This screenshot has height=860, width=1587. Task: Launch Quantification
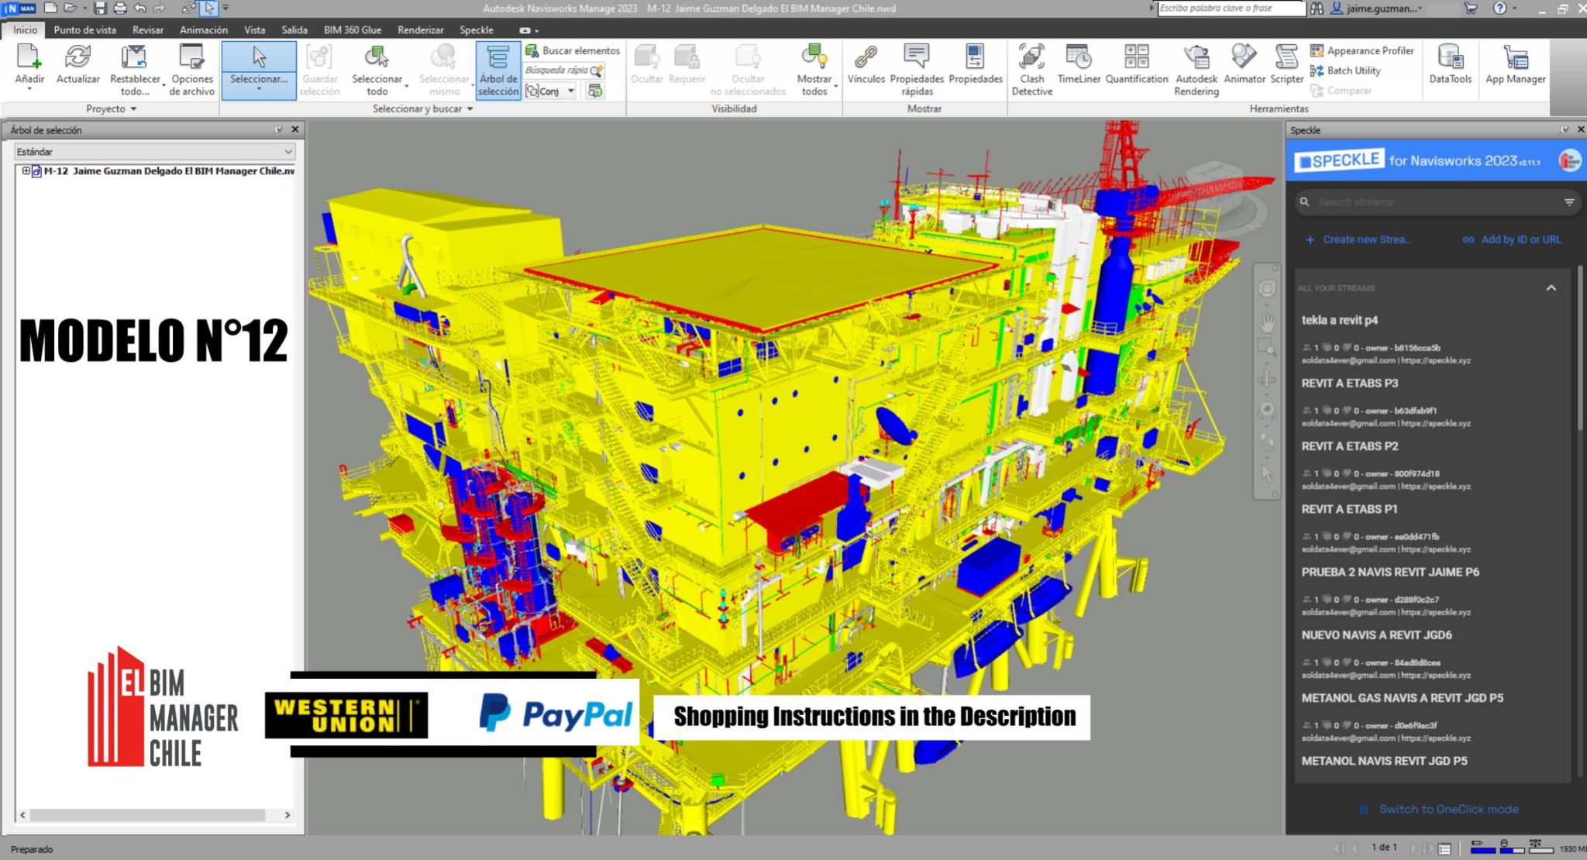[1137, 68]
